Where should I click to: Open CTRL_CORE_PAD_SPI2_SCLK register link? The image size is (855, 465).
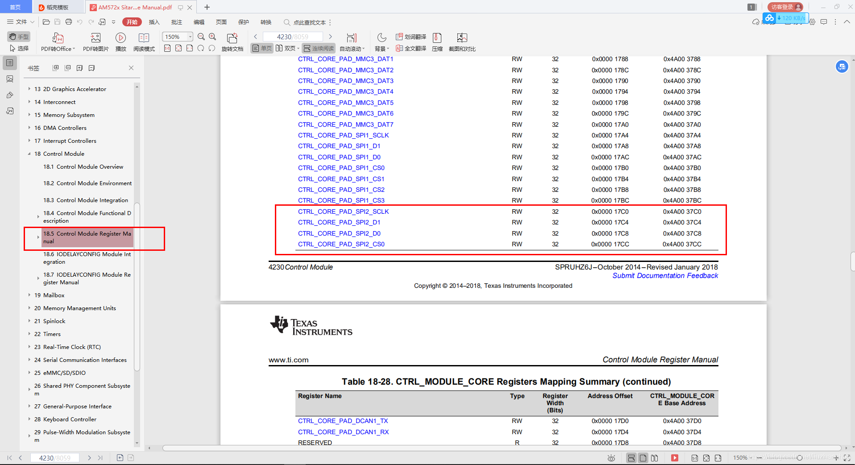343,212
